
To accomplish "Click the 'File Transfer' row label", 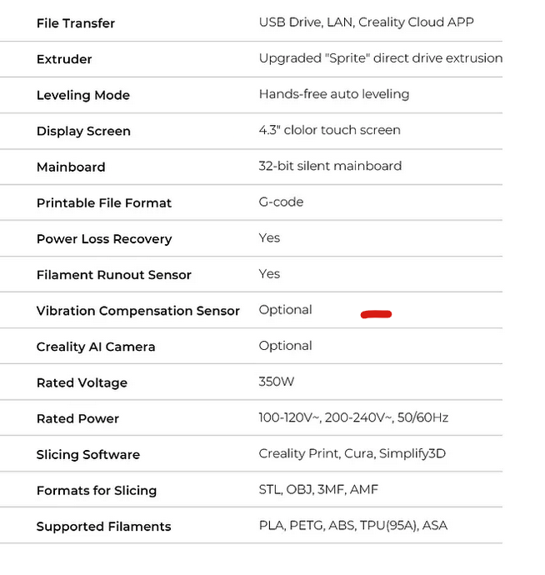I will (76, 23).
